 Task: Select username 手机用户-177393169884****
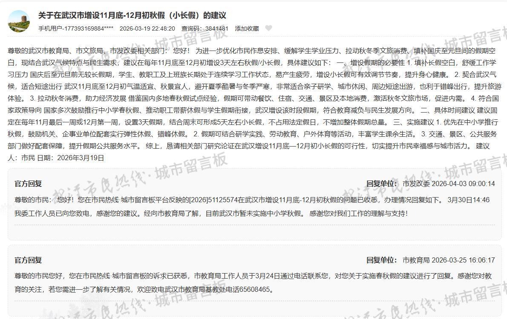coord(76,29)
